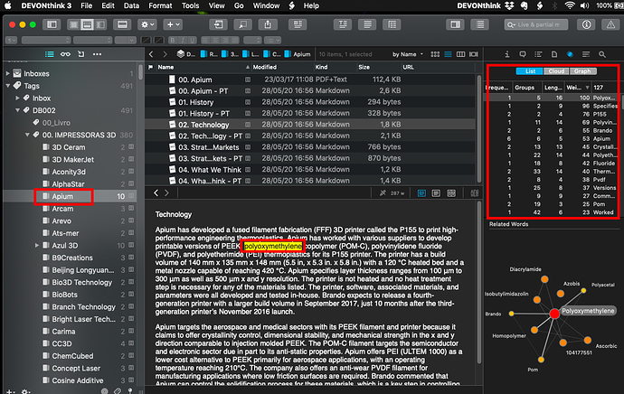The image size is (624, 394).
Task: Click the Brando node in the graph
Action: (x=511, y=314)
